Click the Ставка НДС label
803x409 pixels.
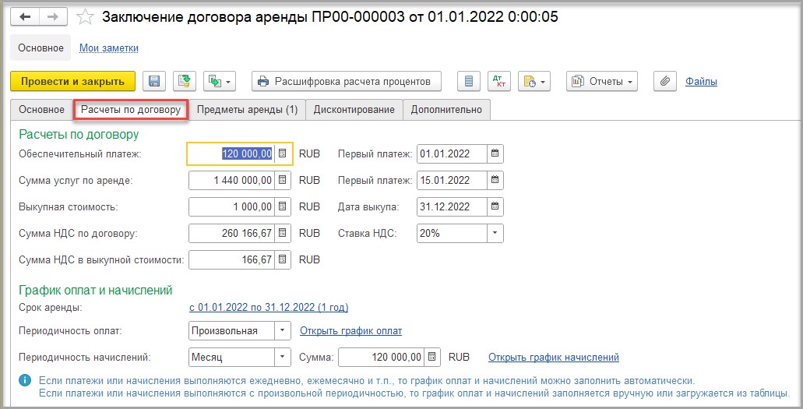point(367,233)
